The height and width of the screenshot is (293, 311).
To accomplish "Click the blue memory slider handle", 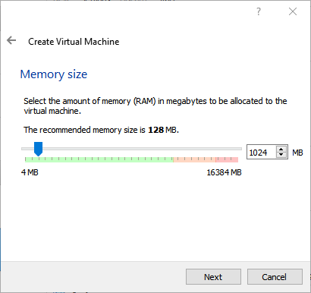I will tap(38, 149).
